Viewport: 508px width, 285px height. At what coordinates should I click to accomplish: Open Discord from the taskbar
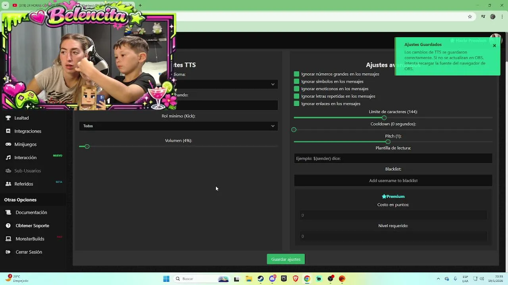tap(272, 279)
